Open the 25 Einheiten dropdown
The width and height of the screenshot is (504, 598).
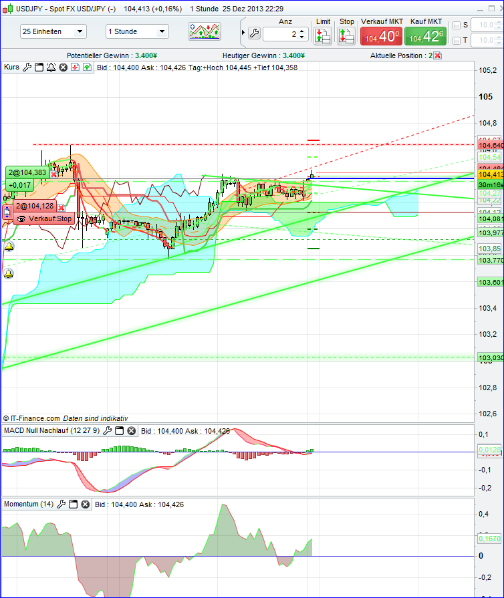coord(53,31)
